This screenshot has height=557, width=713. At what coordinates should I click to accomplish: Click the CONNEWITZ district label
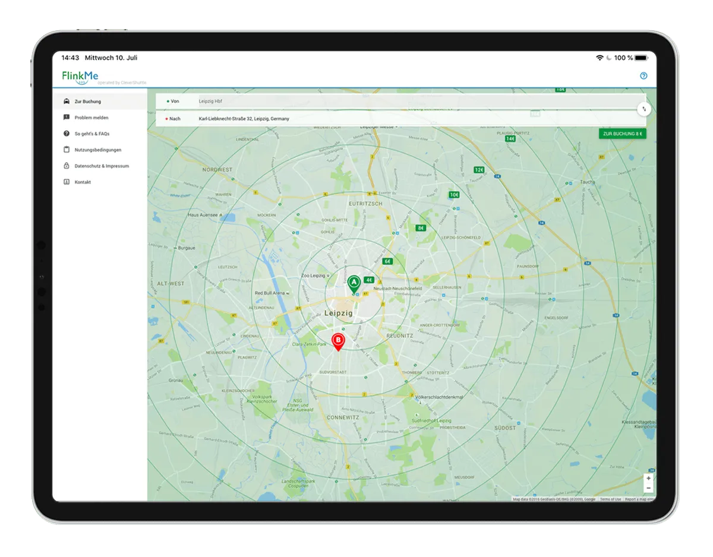343,418
